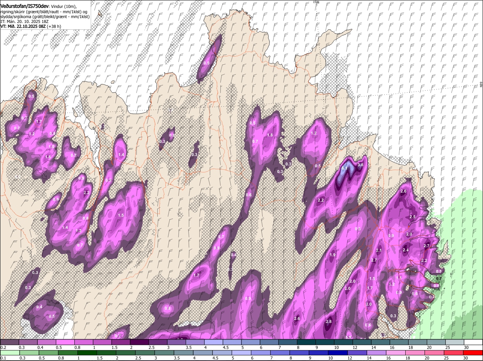Click the 1.0 precipitation value on the map
Image resolution: width=483 pixels, height=361 pixels.
click(51, 147)
